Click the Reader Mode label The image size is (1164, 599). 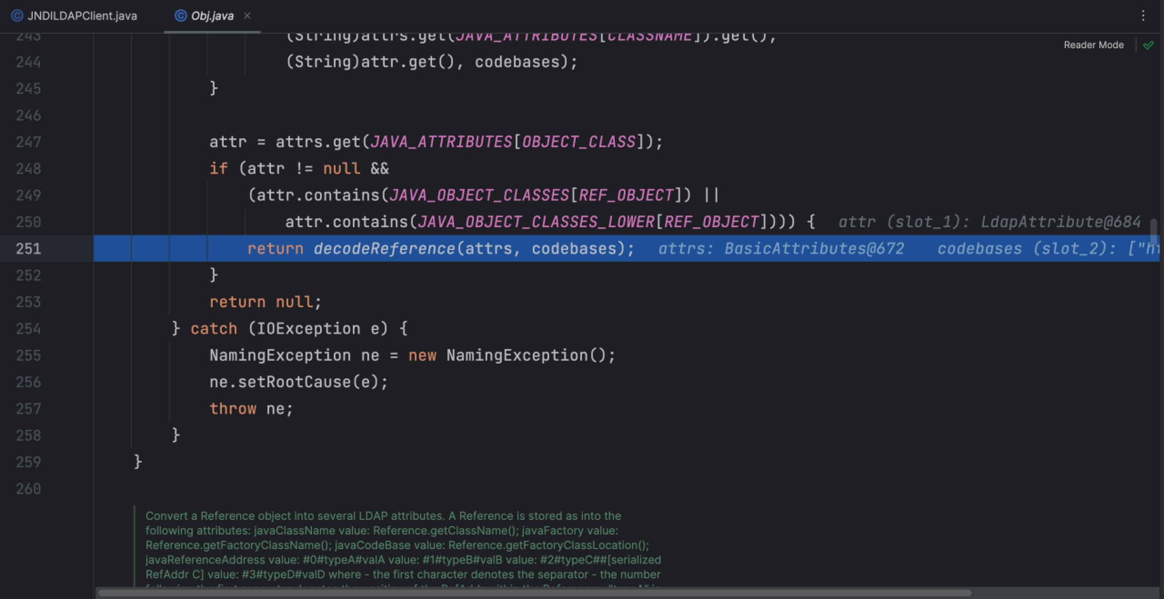(1094, 45)
